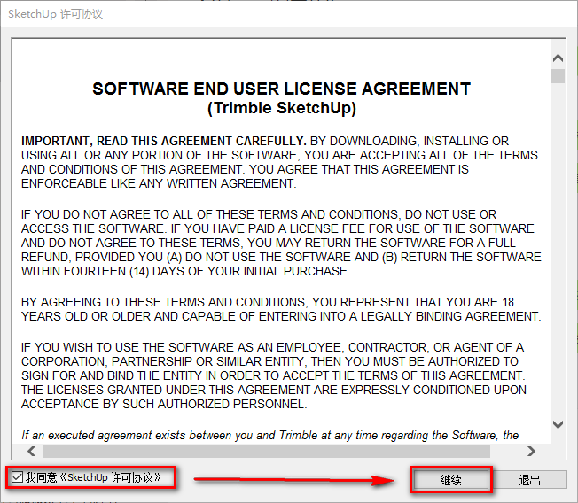Click the SOFTWARE END USER LICENSE AGREEMENT heading
The image size is (578, 503).
pos(281,89)
